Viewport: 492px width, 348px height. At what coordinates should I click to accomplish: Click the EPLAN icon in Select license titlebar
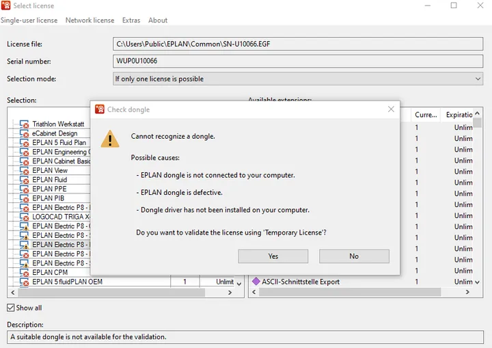tap(5, 5)
